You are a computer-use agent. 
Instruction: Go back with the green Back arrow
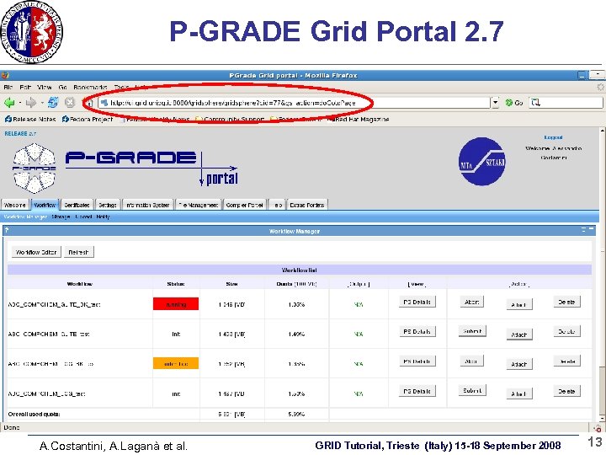[x=9, y=103]
